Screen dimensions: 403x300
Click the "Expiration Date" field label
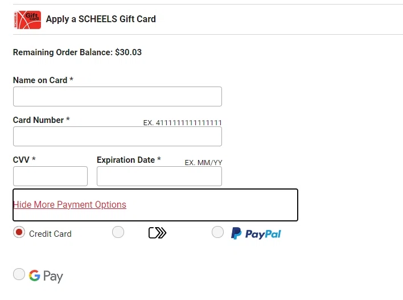(126, 160)
